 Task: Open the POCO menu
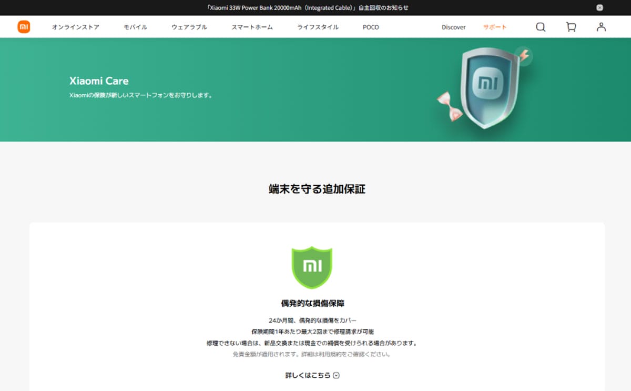[370, 27]
